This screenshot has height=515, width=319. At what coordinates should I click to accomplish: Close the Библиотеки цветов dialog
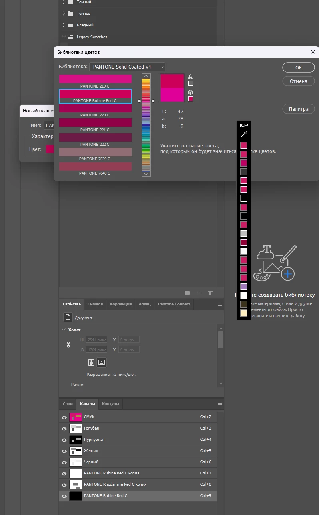tap(313, 52)
